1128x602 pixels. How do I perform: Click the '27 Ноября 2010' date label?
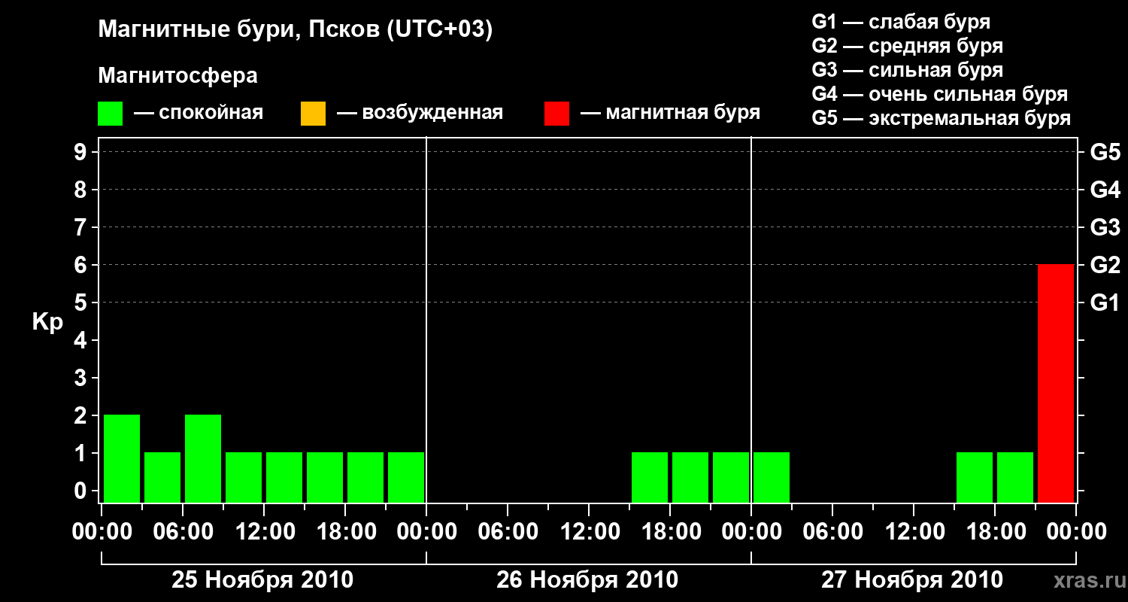(912, 580)
